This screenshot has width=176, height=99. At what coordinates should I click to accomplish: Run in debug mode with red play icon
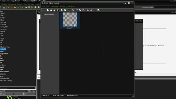pos(12,7)
